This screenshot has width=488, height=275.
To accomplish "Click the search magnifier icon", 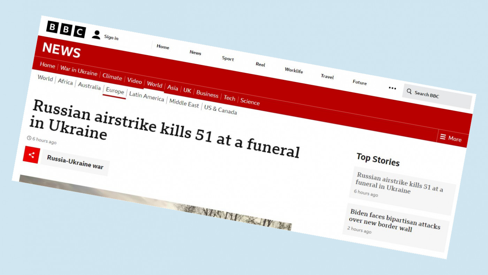I will pyautogui.click(x=409, y=91).
